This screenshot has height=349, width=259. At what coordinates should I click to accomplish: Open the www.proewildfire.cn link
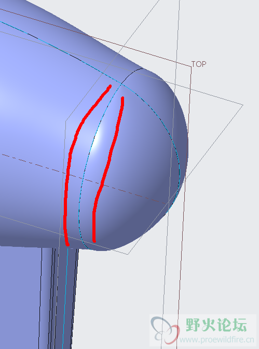click(216, 340)
